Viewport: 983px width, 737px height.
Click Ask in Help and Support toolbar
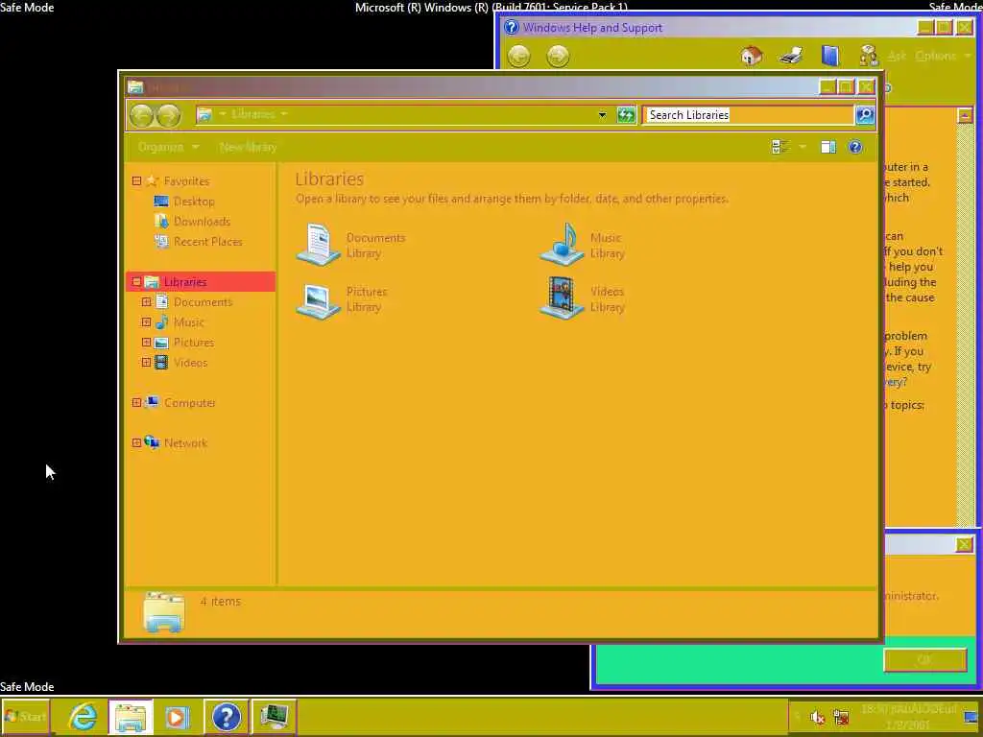point(897,56)
